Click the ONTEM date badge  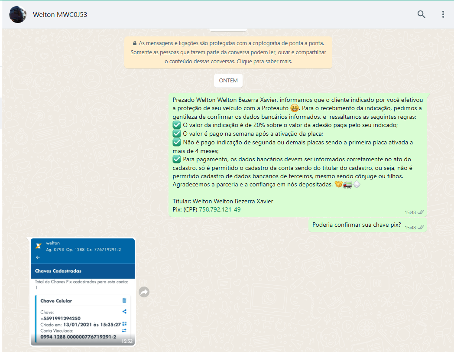coord(228,81)
